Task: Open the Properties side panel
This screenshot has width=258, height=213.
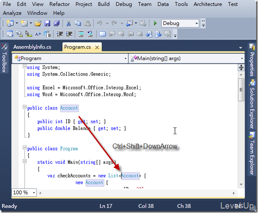Action: tap(252, 60)
